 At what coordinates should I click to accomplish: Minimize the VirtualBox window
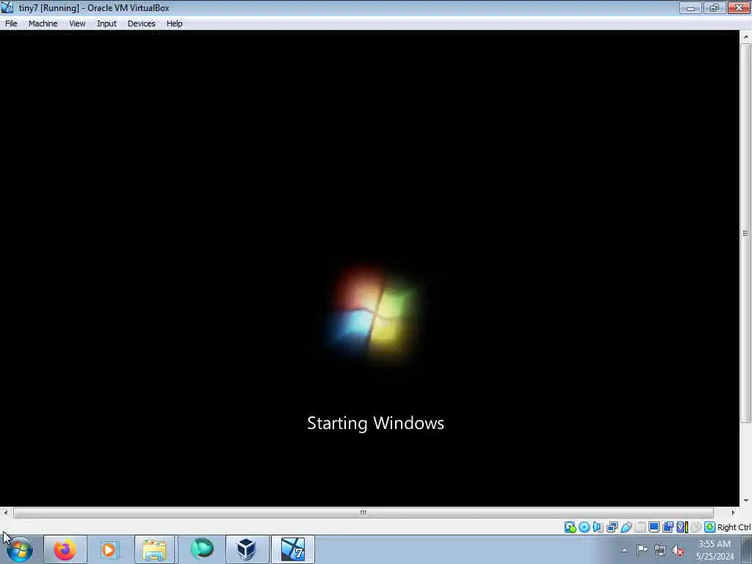[690, 7]
